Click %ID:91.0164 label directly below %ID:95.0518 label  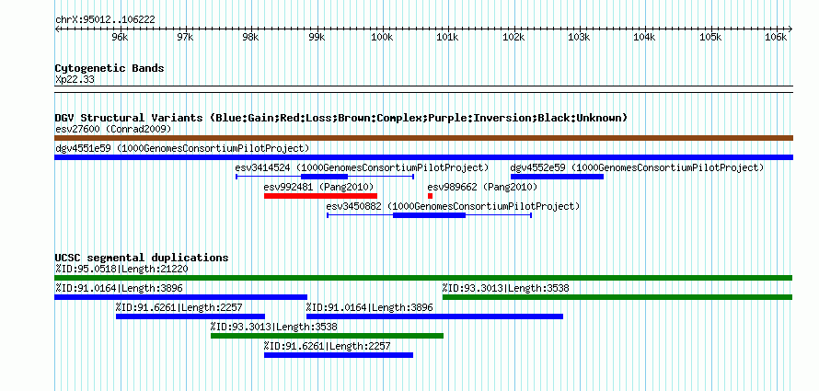coord(119,288)
